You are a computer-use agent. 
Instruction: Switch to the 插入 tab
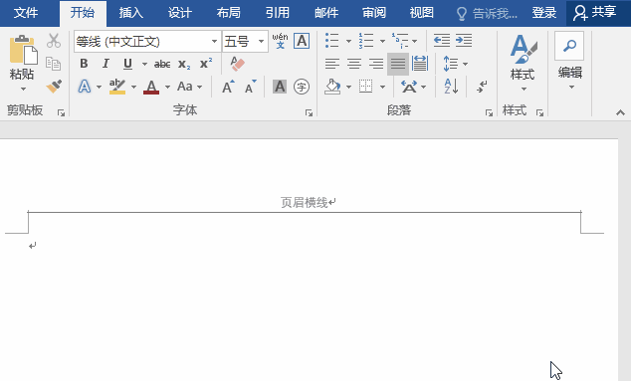pos(131,13)
